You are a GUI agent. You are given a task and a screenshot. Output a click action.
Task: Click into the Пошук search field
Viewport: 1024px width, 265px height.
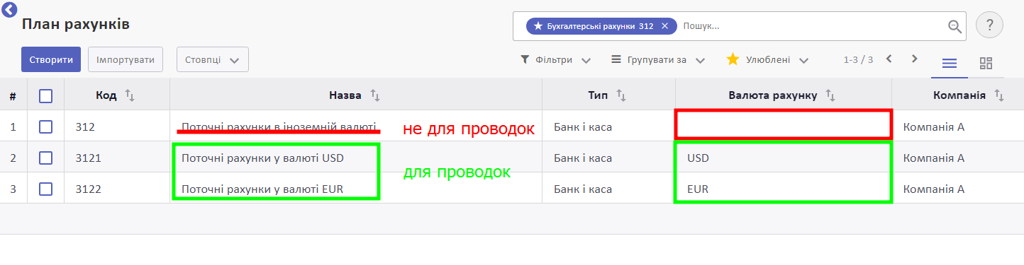pyautogui.click(x=812, y=26)
